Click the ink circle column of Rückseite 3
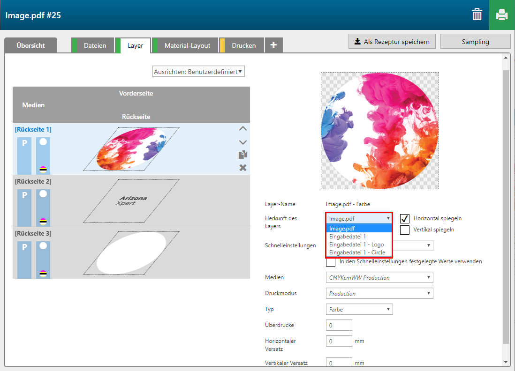Image resolution: width=515 pixels, height=371 pixels. (43, 260)
